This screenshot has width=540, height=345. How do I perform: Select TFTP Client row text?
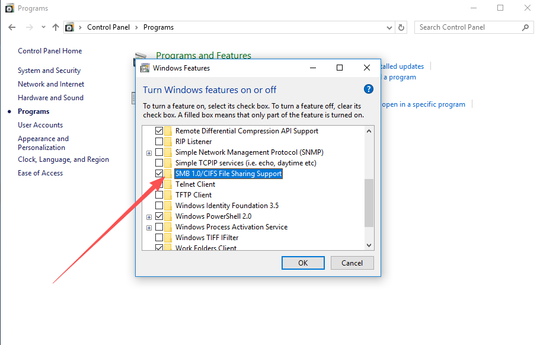[x=194, y=195]
